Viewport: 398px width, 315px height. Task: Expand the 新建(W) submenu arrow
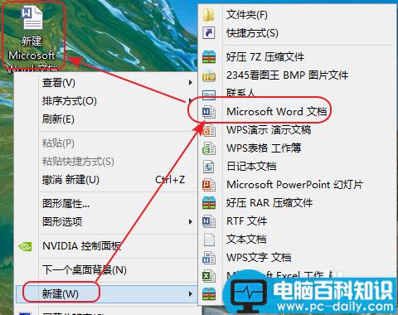pyautogui.click(x=190, y=293)
